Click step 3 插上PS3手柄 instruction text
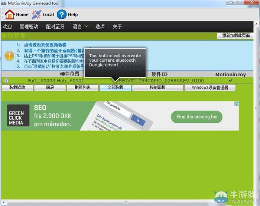This screenshot has height=206, width=260. (54, 56)
